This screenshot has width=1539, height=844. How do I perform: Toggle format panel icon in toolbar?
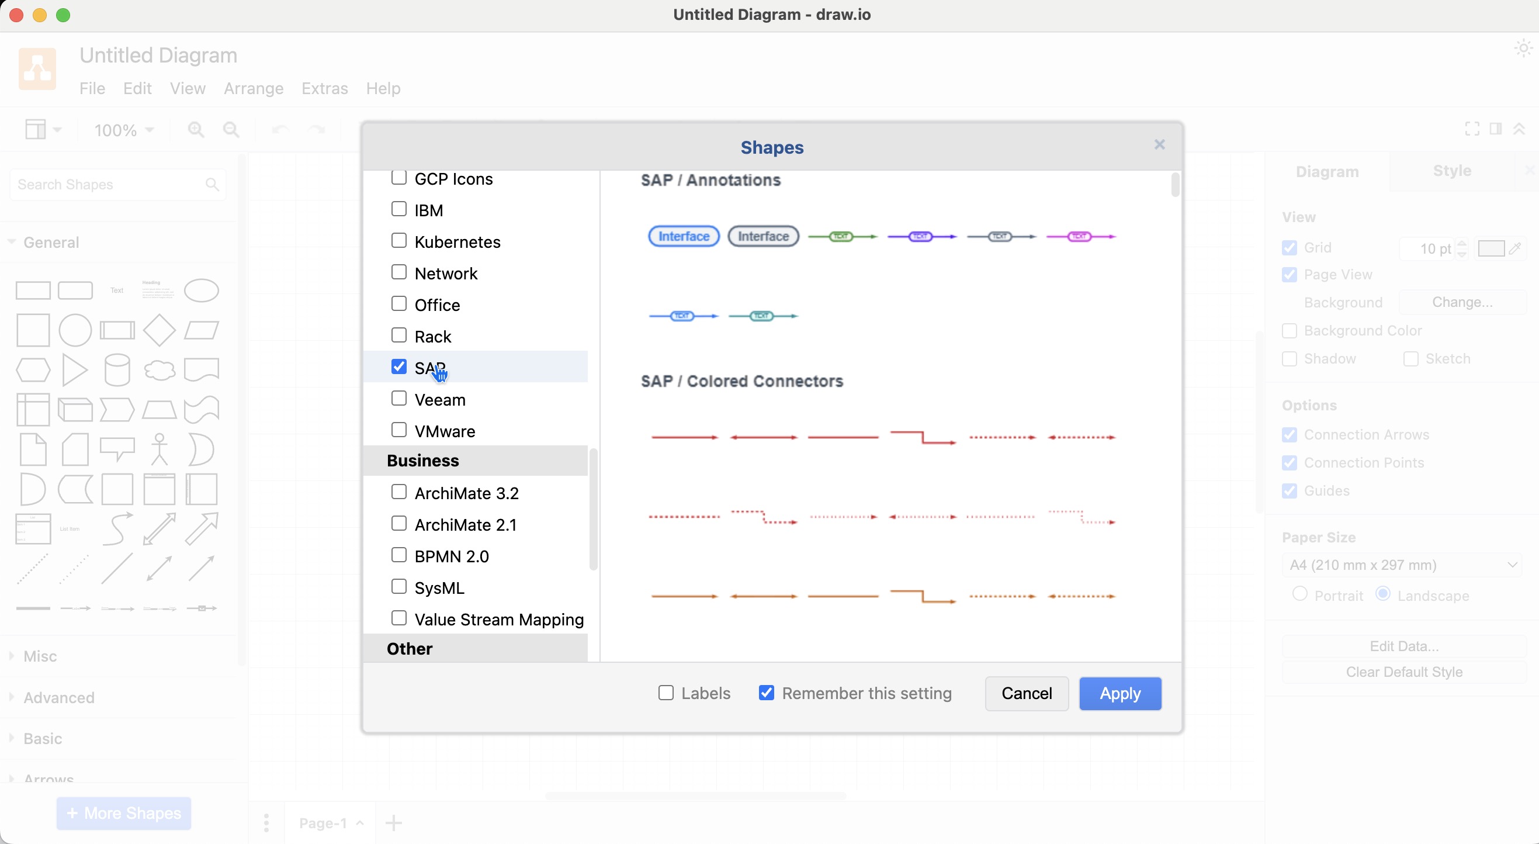point(1495,129)
